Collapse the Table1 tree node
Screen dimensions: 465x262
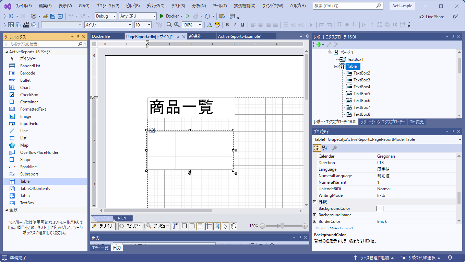click(336, 66)
